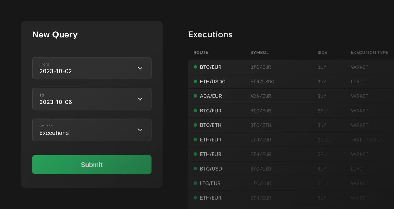Screen dimensions: 394x209
Task: Select the ETH/USDC symbol cell
Action: (262, 82)
